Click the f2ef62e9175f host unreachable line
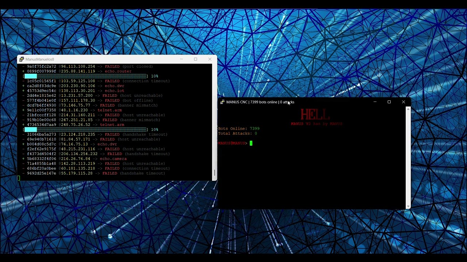This screenshot has width=467, height=262. coord(94,149)
